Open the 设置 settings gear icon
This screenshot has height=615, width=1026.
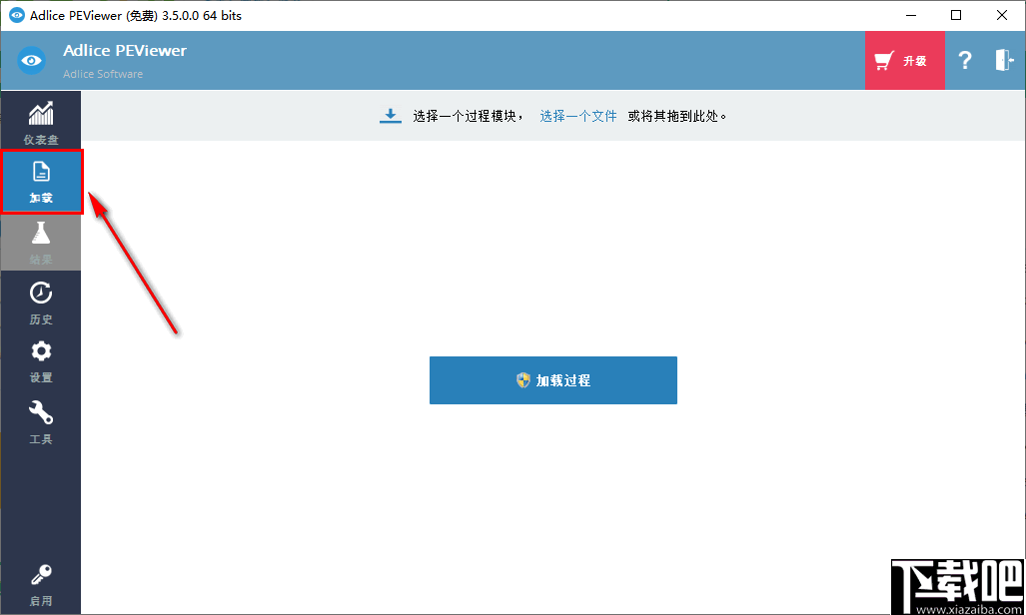pos(40,359)
